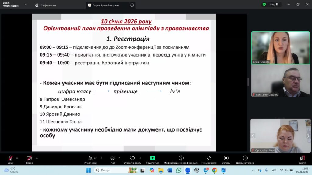Image resolution: width=312 pixels, height=175 pixels.
Task: Click the Отреагировать heart reactions icon
Action: click(x=132, y=158)
